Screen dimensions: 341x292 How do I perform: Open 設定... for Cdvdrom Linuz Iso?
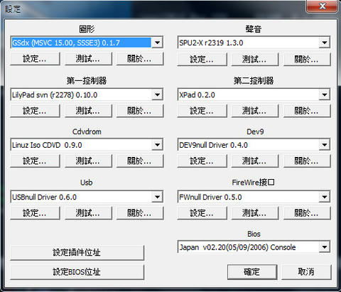(x=35, y=161)
